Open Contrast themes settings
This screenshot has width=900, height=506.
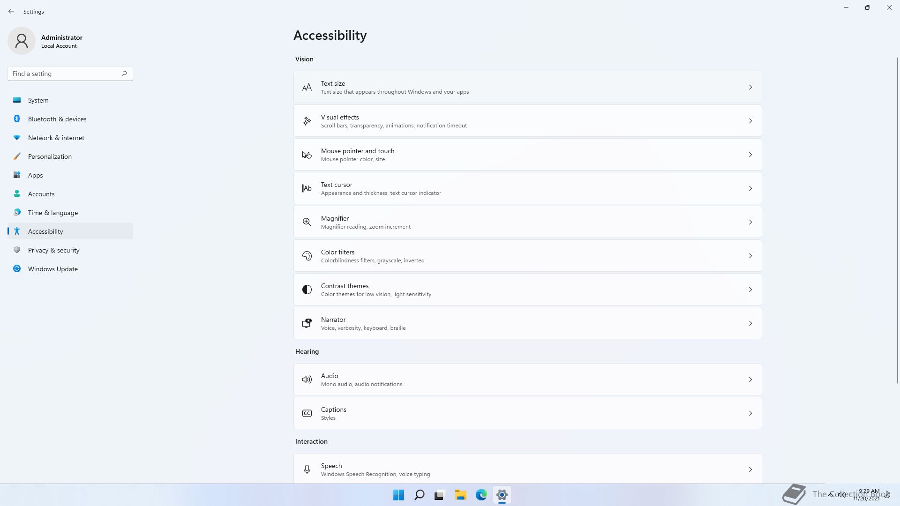528,290
